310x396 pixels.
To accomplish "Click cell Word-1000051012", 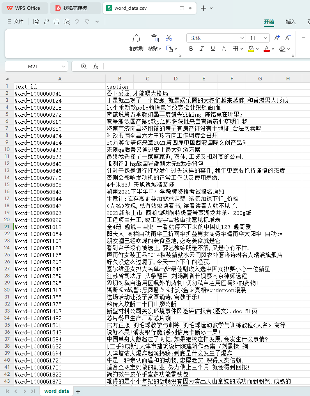I will click(60, 227).
